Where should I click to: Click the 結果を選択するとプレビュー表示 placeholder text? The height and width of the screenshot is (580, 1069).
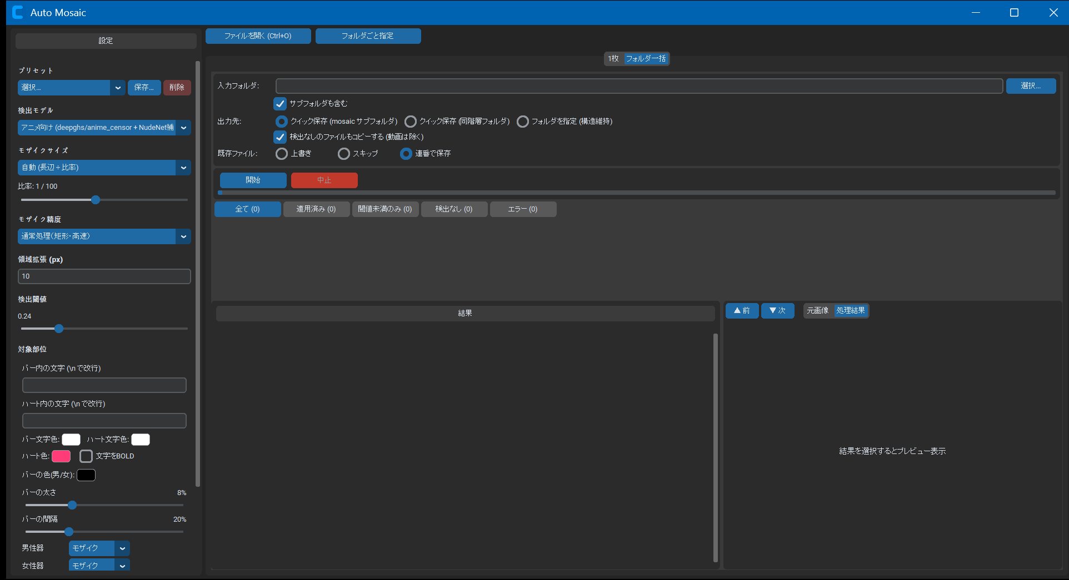pos(892,451)
